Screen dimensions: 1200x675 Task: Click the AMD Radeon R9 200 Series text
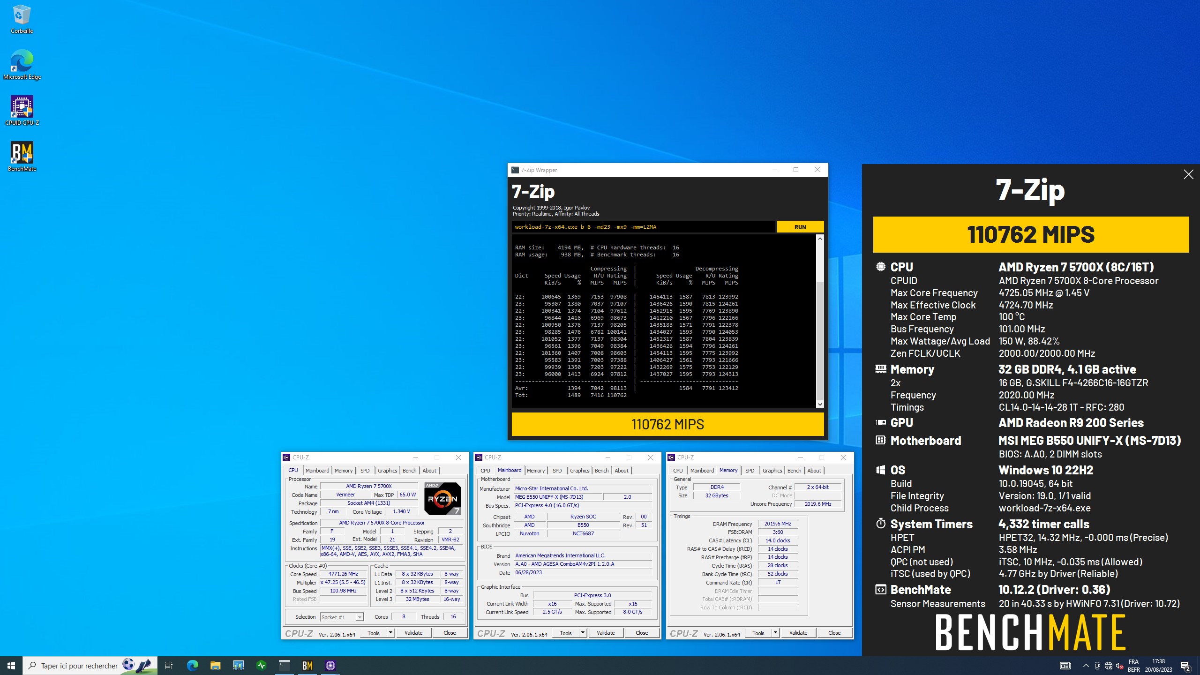click(1071, 423)
